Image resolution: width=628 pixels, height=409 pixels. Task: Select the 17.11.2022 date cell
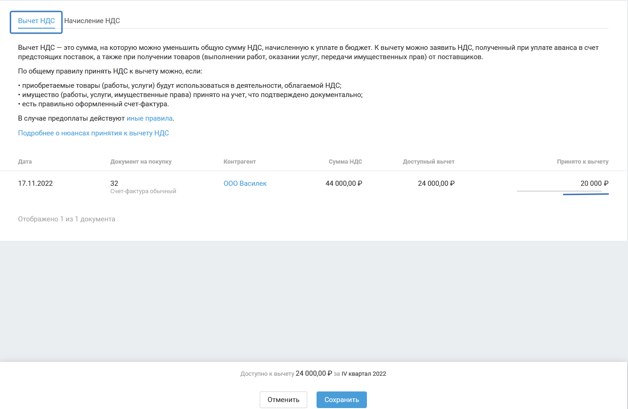click(36, 183)
